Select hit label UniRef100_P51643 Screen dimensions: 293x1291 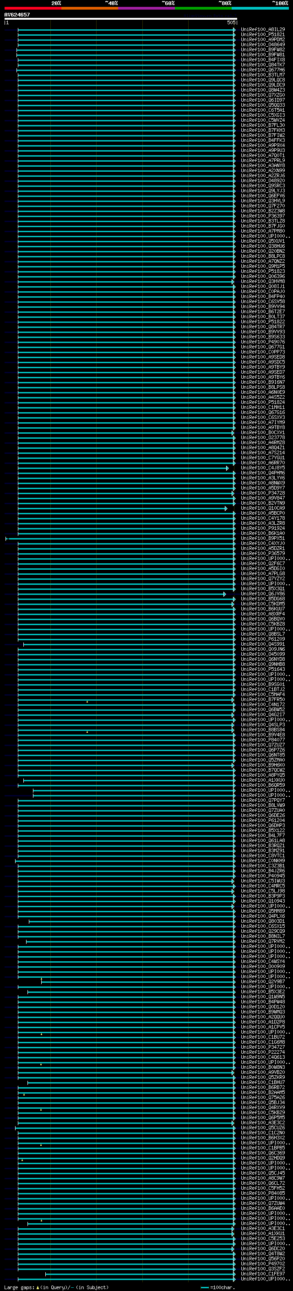tap(263, 670)
